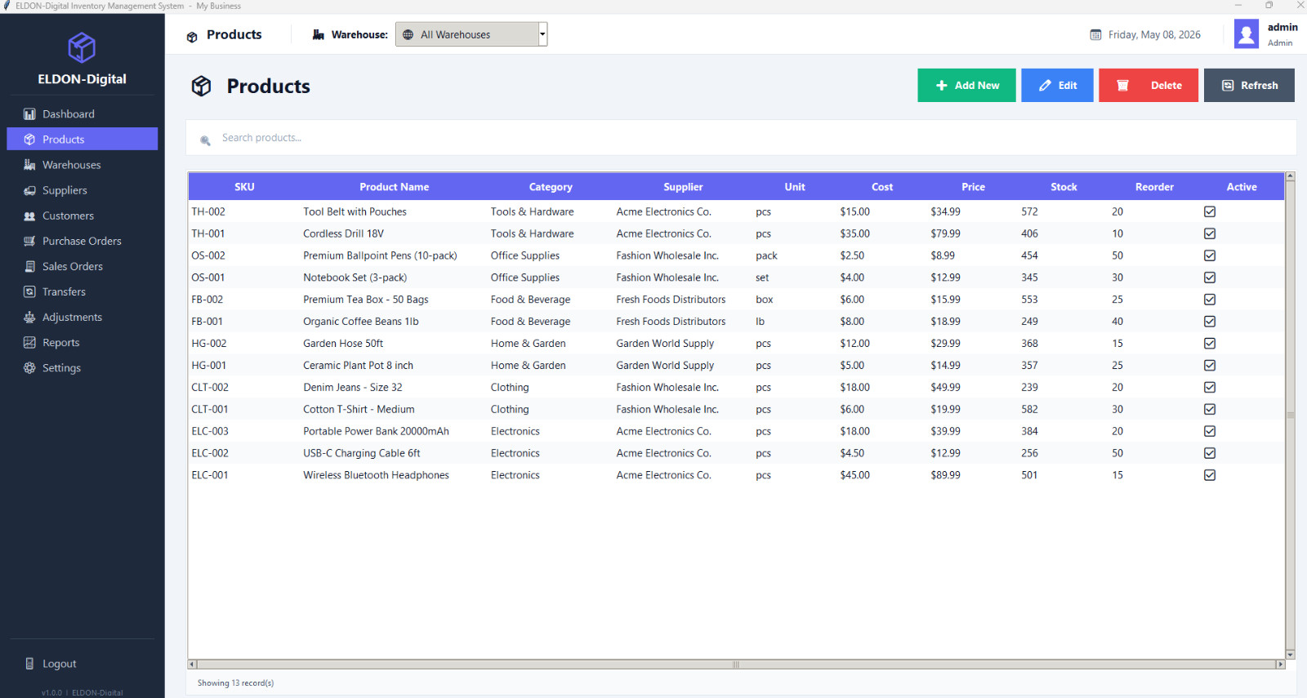Select the Denim Jeans - Size 32 row
Viewport: 1307px width, 698px height.
coord(736,388)
